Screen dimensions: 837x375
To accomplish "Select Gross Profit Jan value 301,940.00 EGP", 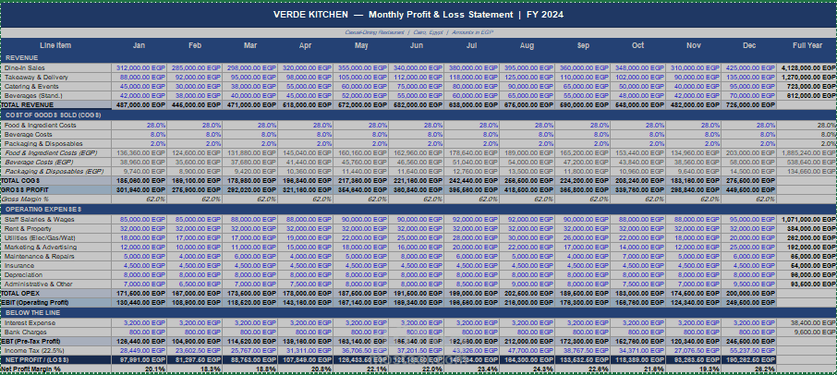I will (139, 190).
